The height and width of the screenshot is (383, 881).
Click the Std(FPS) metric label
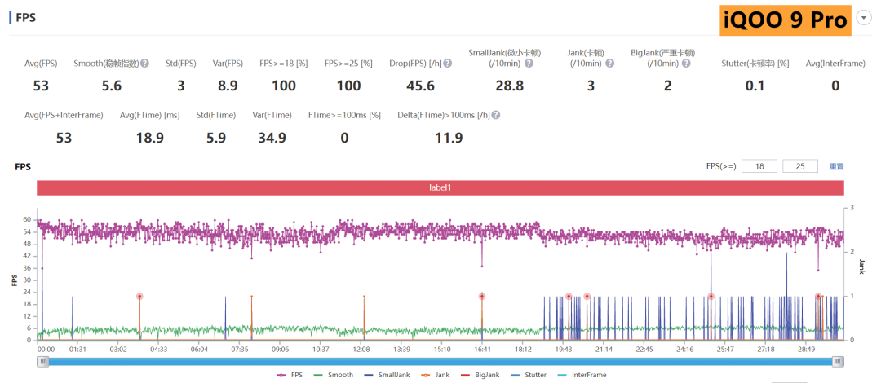pyautogui.click(x=181, y=64)
